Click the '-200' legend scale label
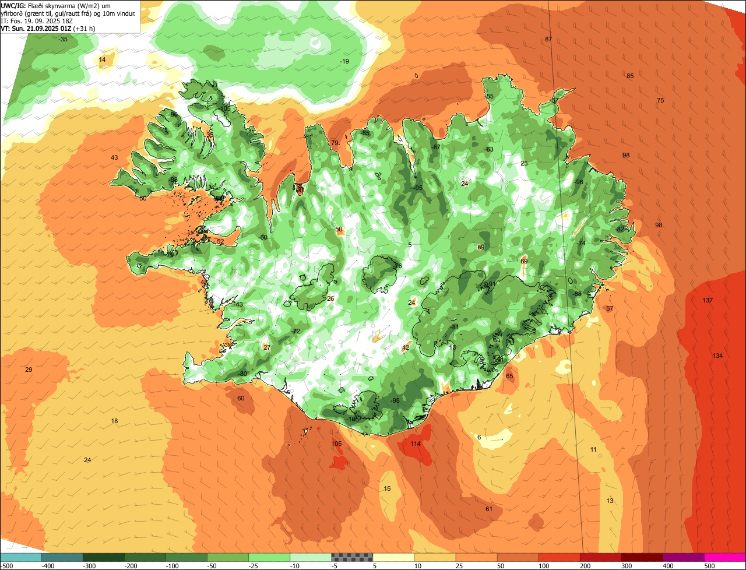The width and height of the screenshot is (746, 570). 131,566
